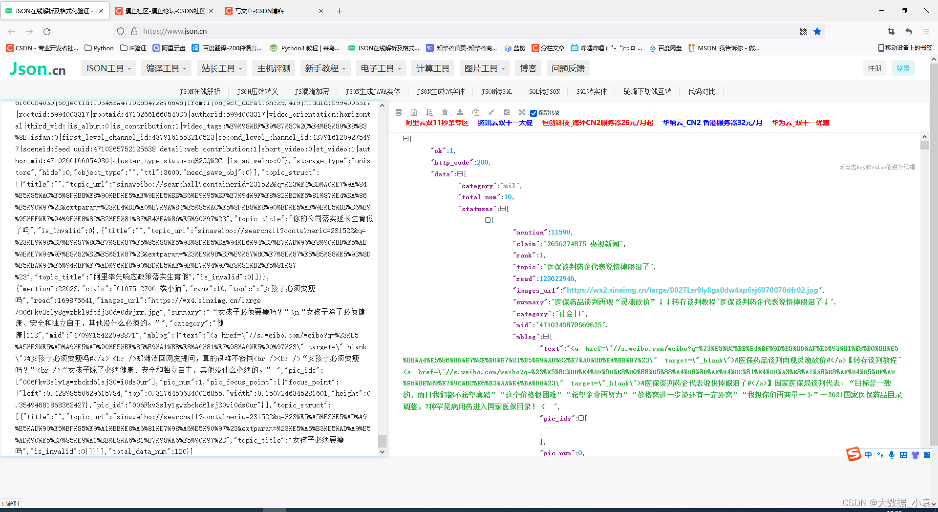Click the browser back arrow
Viewport: 938px width, 512px height.
coord(12,31)
